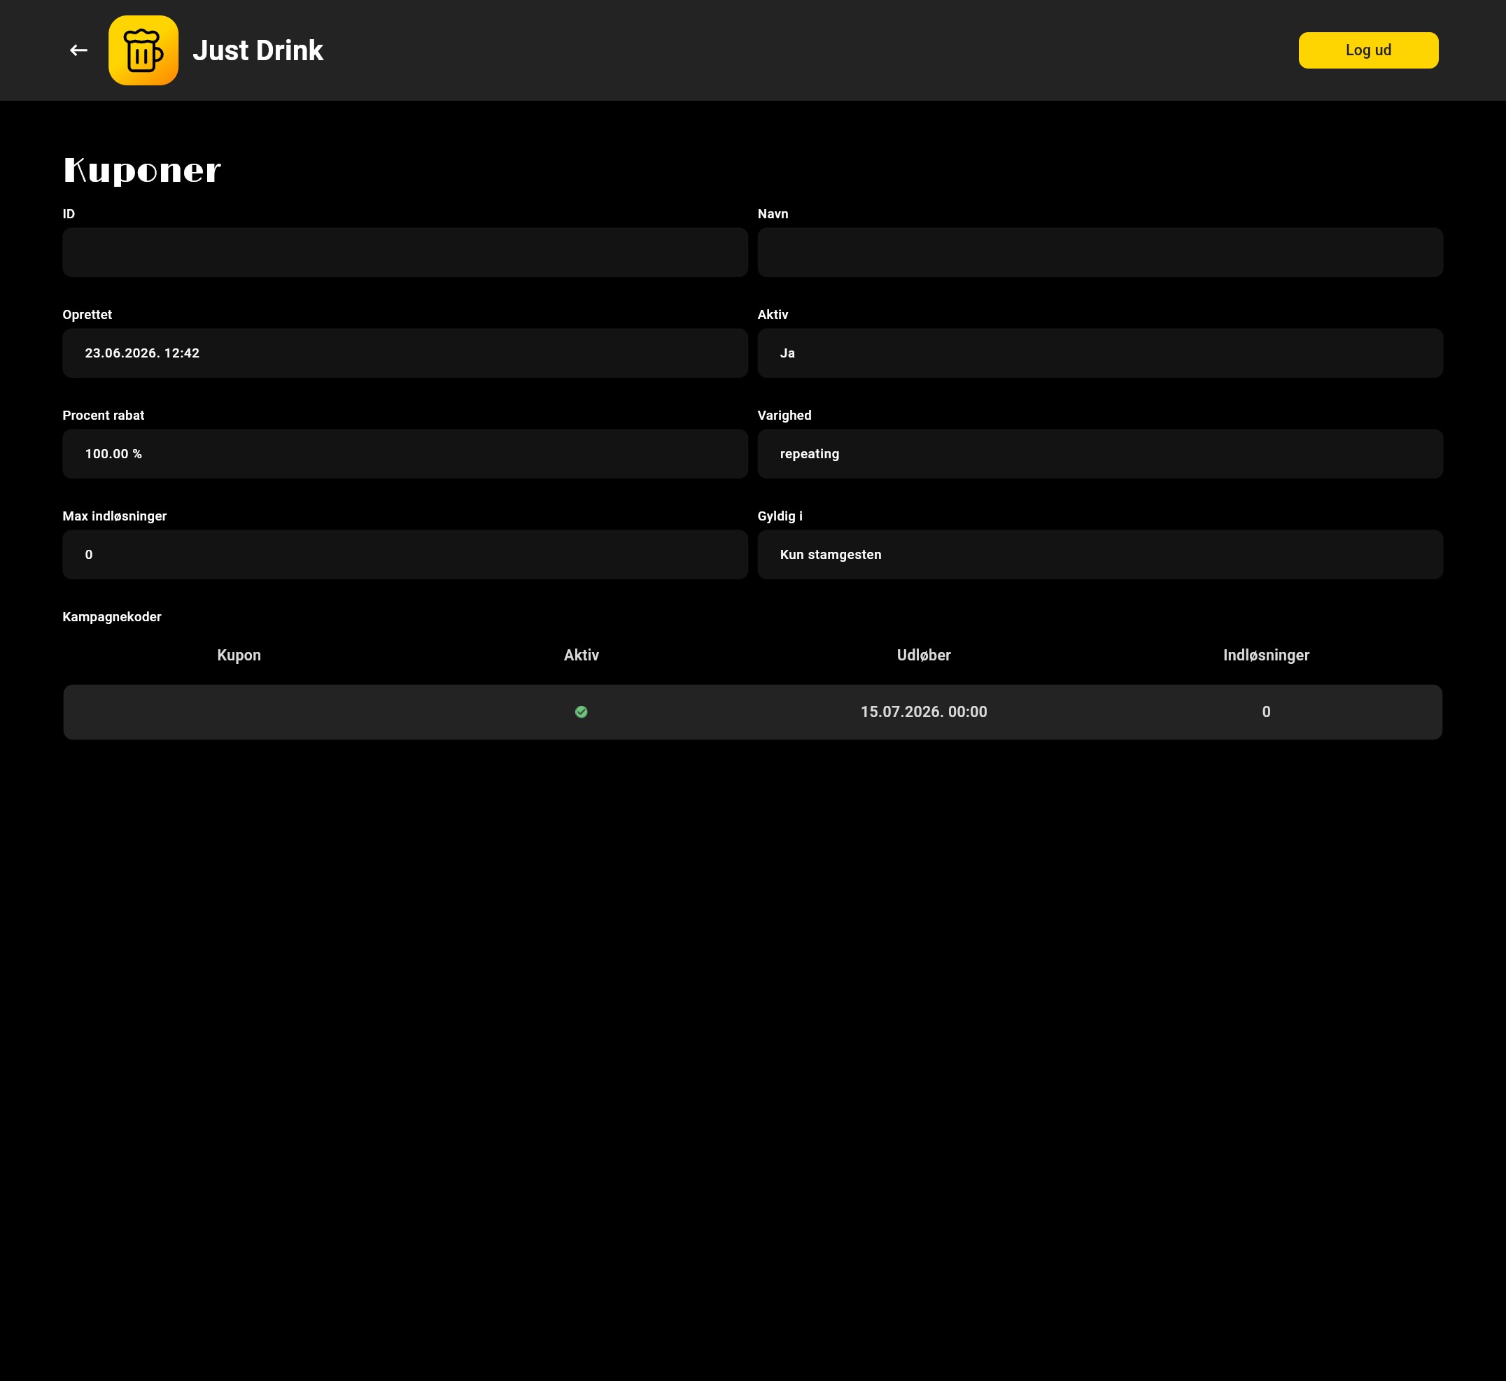Viewport: 1506px width, 1381px height.
Task: Click the Varighed label
Action: tap(784, 416)
